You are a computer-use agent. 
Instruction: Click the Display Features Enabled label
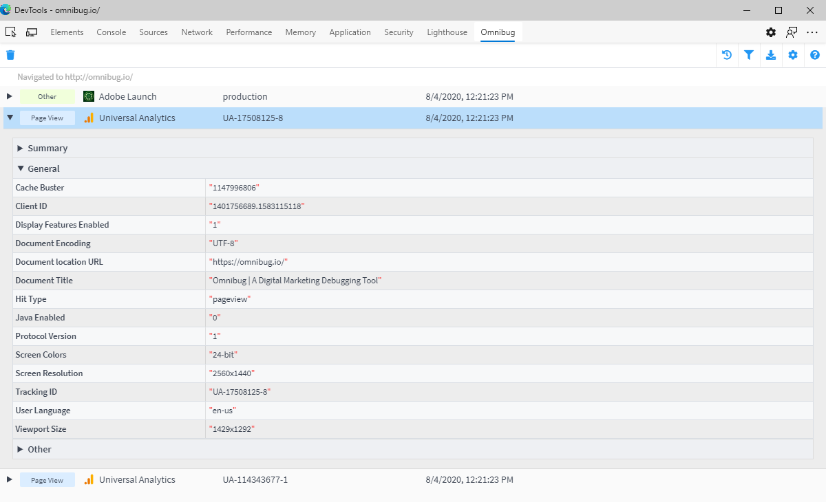(62, 225)
